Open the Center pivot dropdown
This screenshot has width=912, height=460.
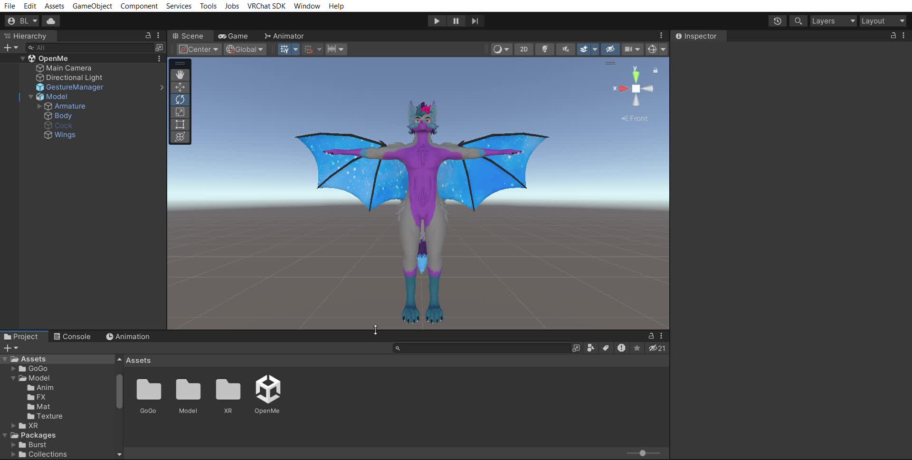199,49
